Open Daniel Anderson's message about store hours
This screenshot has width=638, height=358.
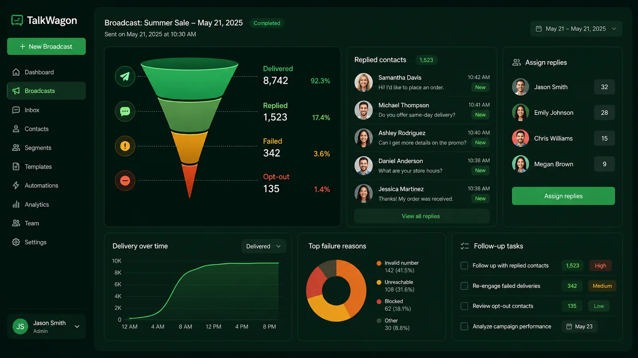(422, 166)
